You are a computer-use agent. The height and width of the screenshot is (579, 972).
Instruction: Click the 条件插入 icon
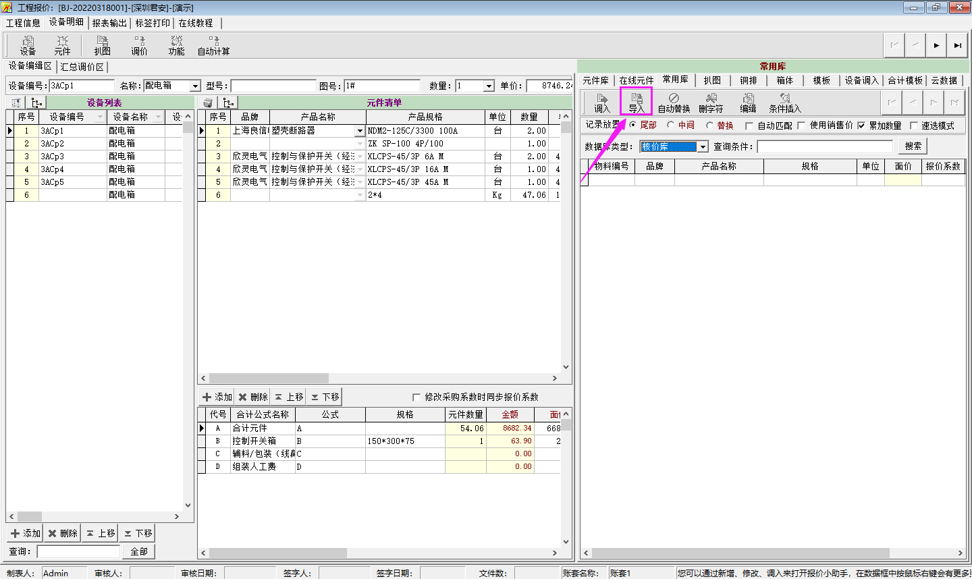[x=784, y=103]
